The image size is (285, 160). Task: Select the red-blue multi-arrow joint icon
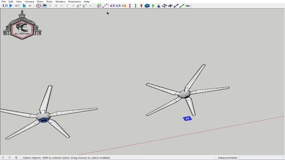[164, 6]
